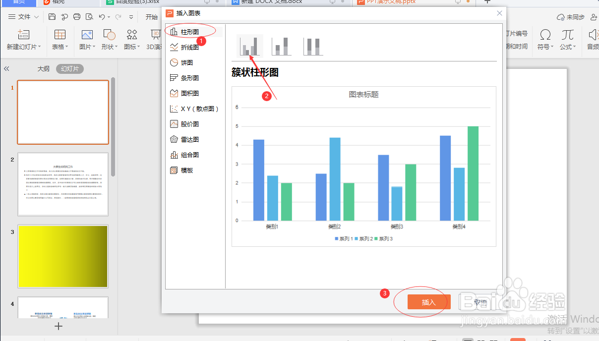599x341 pixels.
Task: Open a new document tab with plus
Action: [487, 1]
